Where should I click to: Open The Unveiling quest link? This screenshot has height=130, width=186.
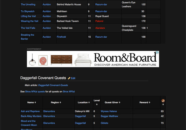coord(28,5)
